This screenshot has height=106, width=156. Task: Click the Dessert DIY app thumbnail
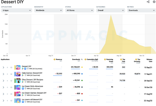[x=18, y=67]
